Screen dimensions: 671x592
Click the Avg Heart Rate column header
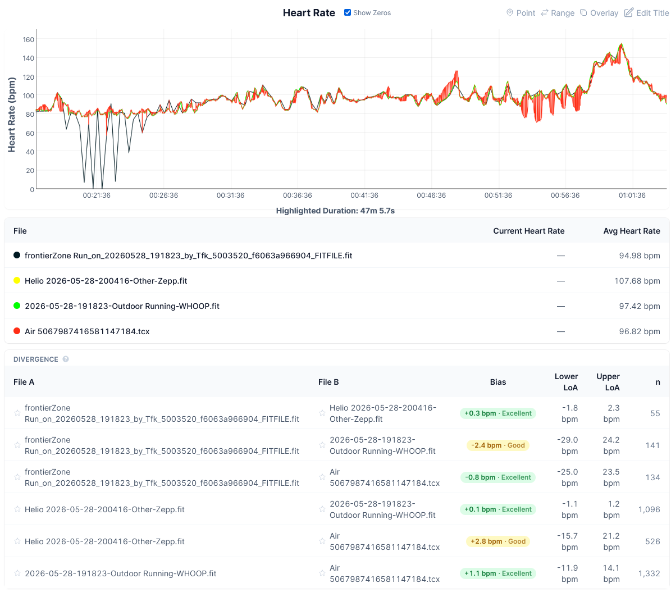coord(632,231)
